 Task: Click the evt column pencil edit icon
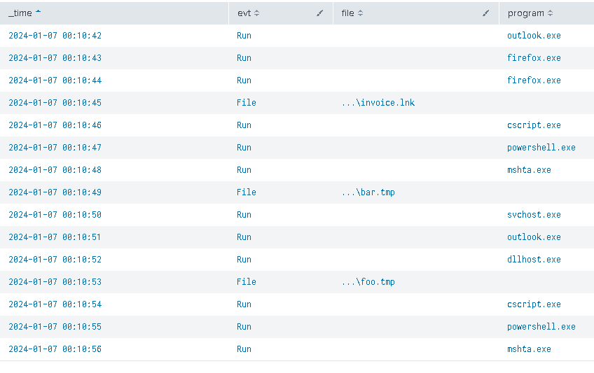click(x=320, y=13)
